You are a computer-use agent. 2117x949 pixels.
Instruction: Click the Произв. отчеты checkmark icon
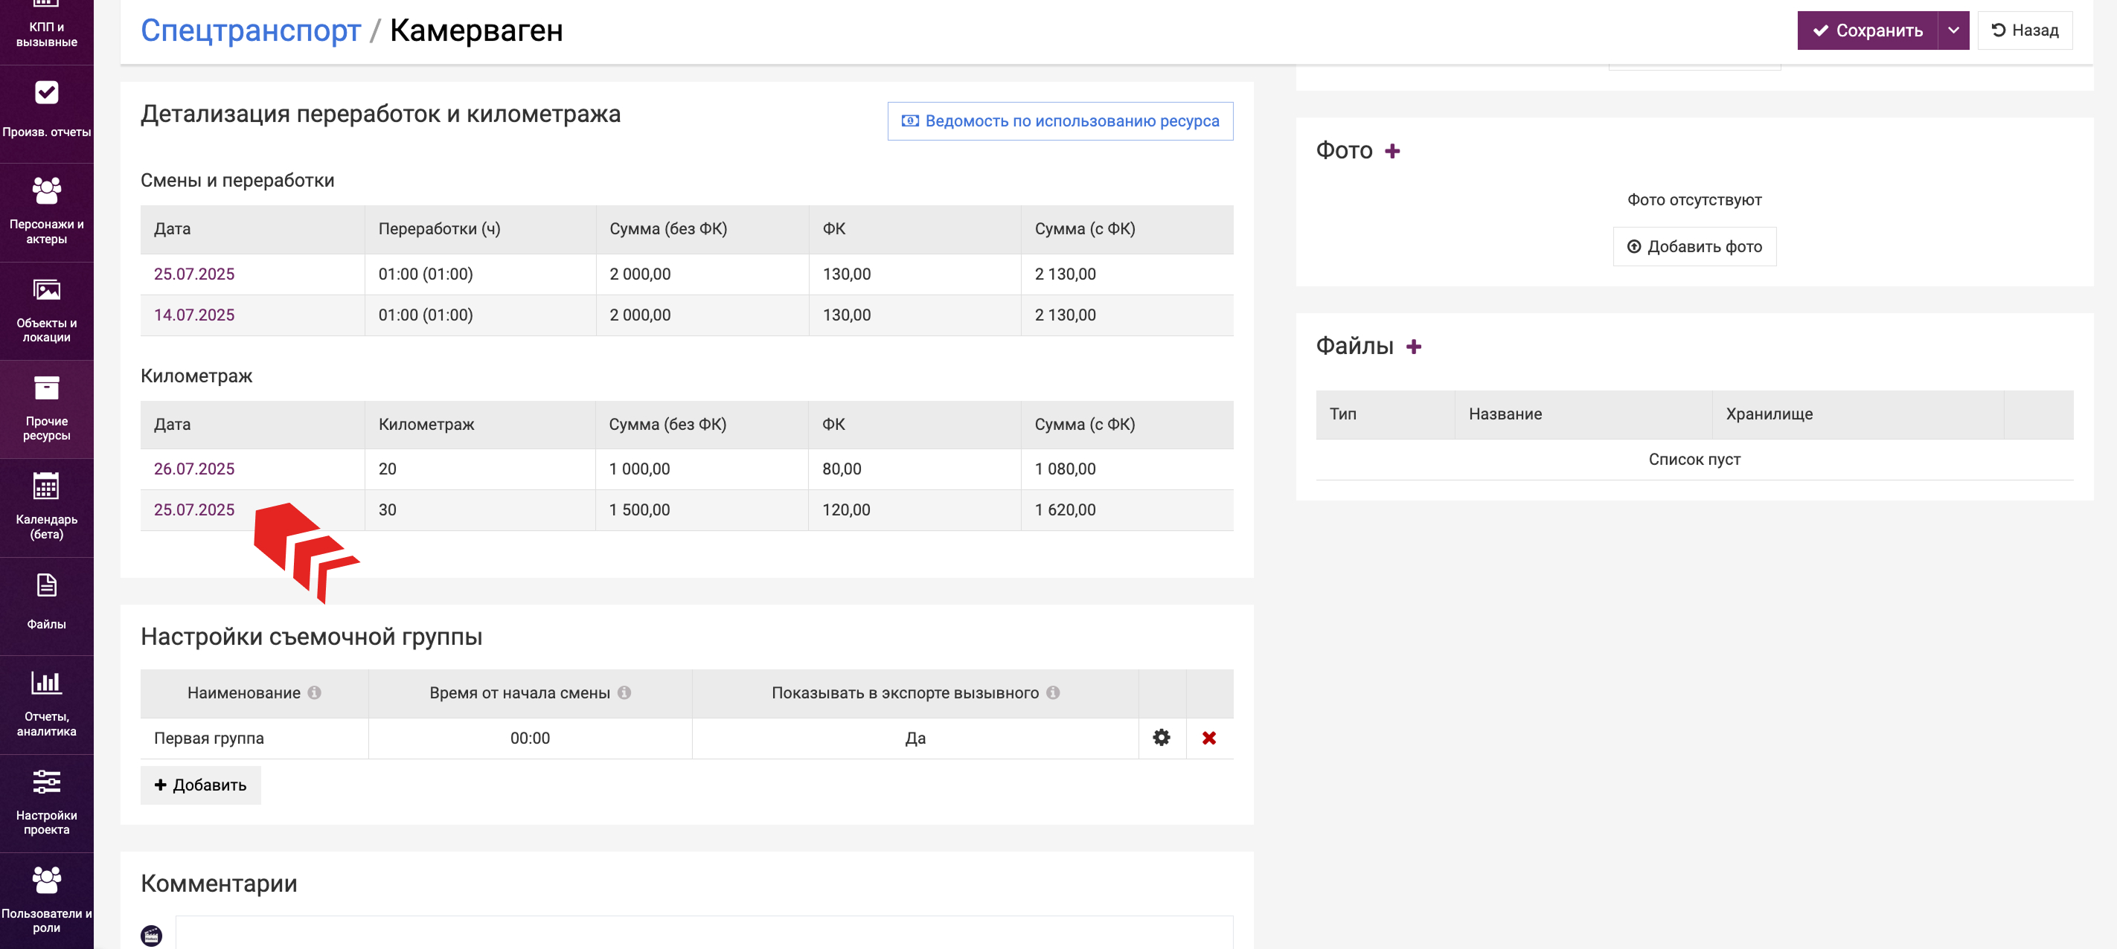47,93
